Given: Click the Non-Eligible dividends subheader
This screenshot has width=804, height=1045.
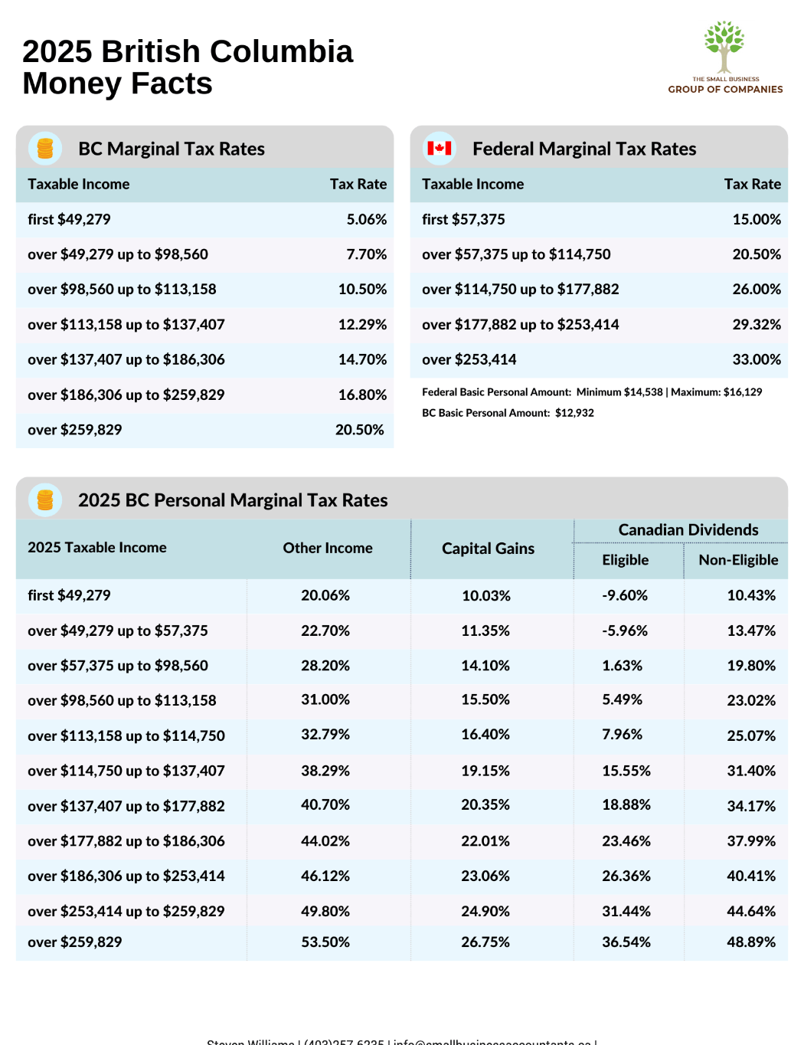Looking at the screenshot, I should 738,560.
